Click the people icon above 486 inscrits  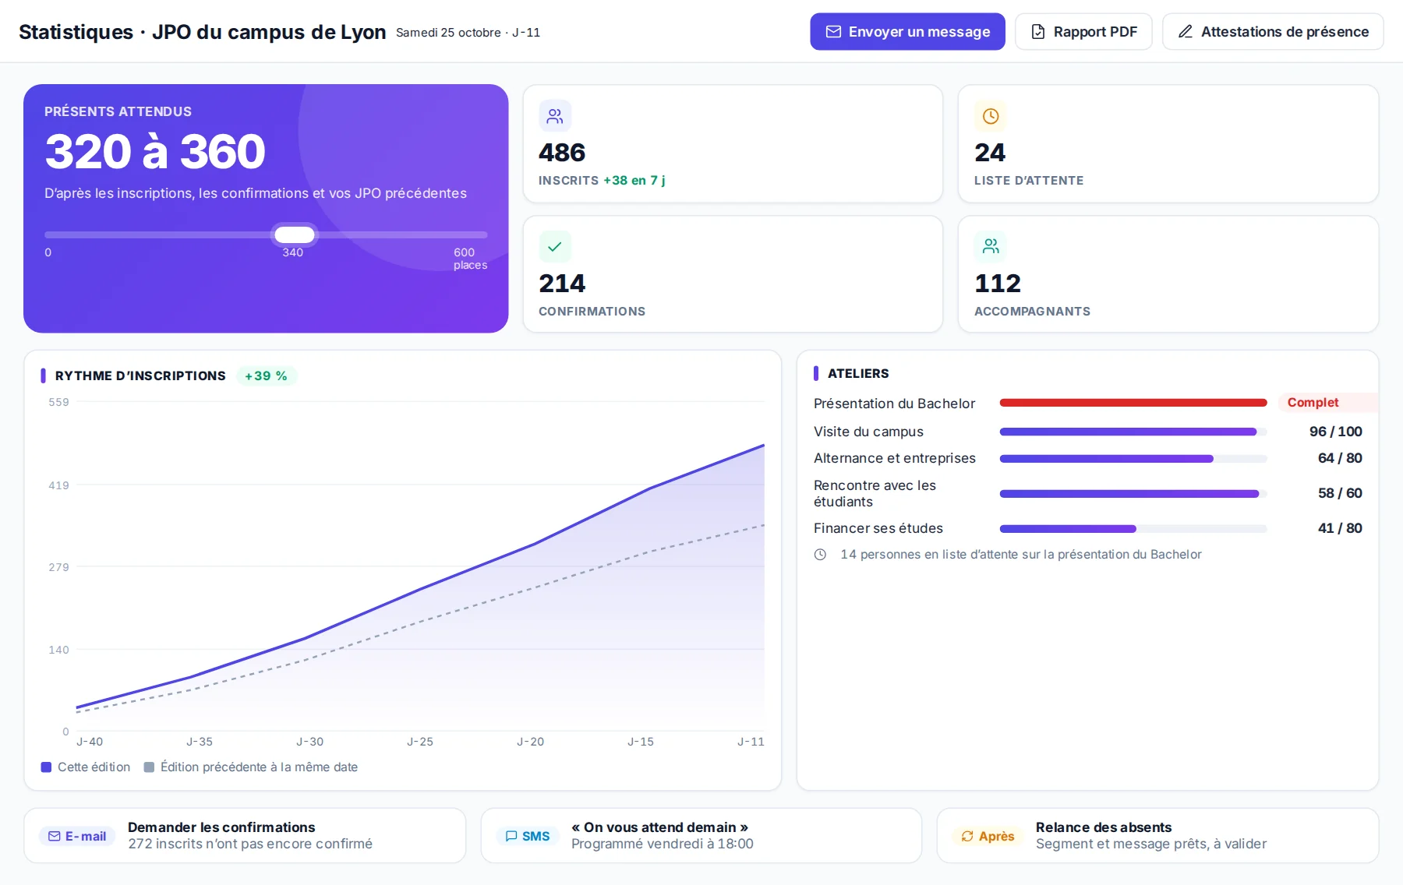(x=555, y=116)
